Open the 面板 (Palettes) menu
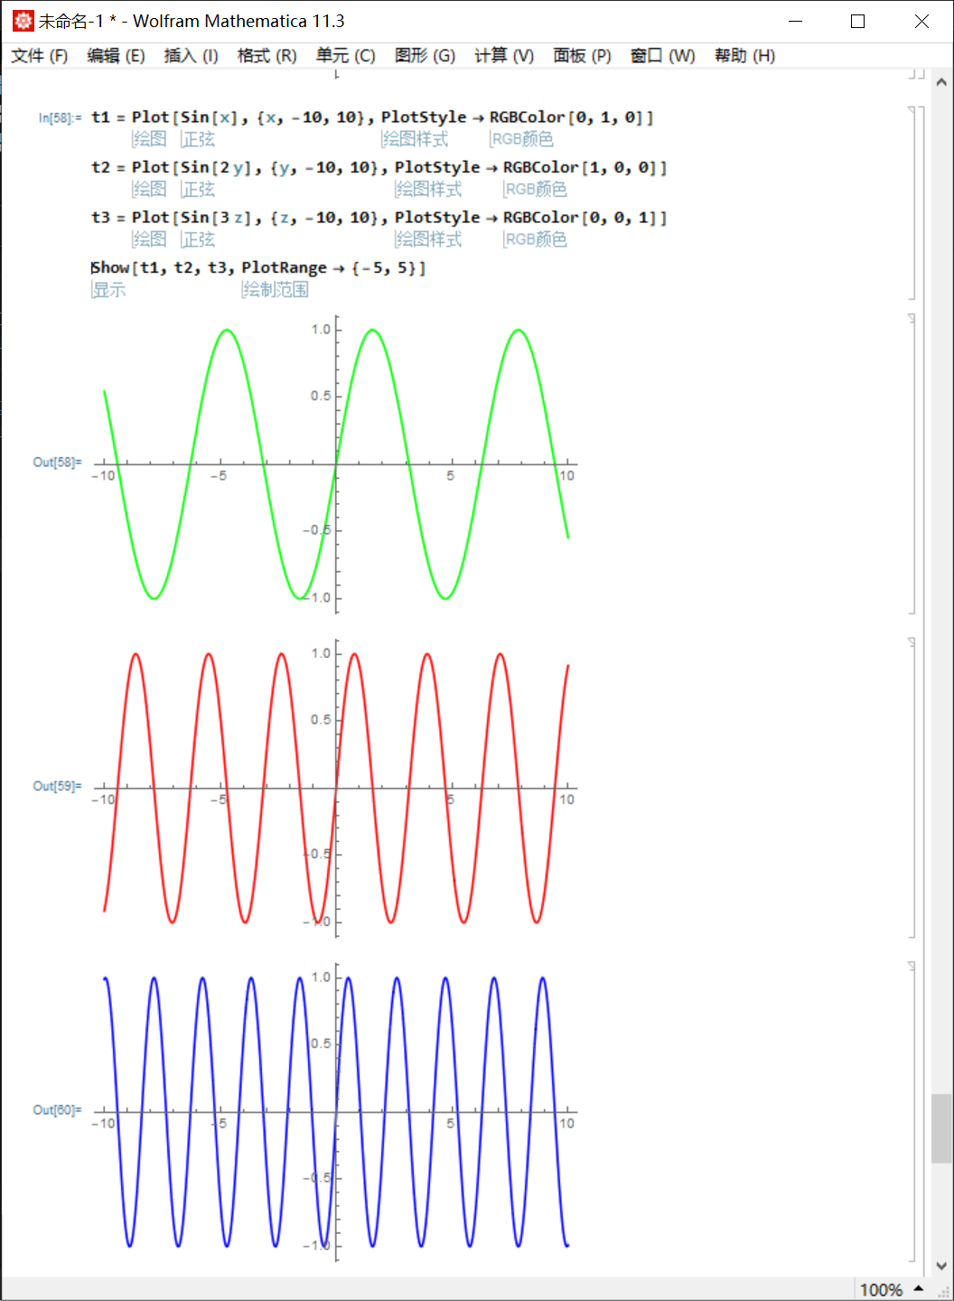The image size is (954, 1301). pyautogui.click(x=581, y=55)
